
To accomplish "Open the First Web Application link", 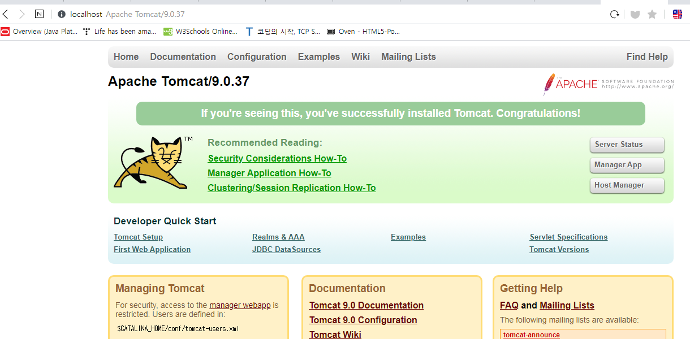I will (x=152, y=249).
